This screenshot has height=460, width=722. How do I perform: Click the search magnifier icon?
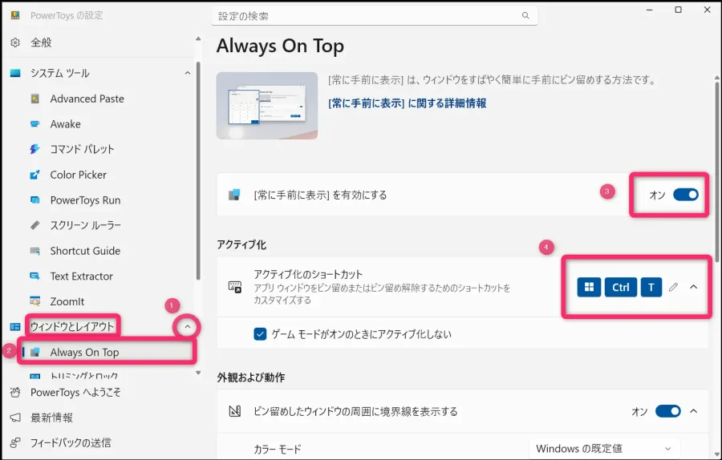[525, 16]
